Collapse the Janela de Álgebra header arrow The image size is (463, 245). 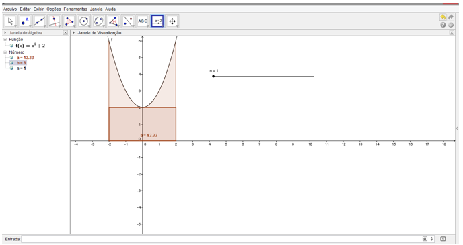pyautogui.click(x=5, y=33)
